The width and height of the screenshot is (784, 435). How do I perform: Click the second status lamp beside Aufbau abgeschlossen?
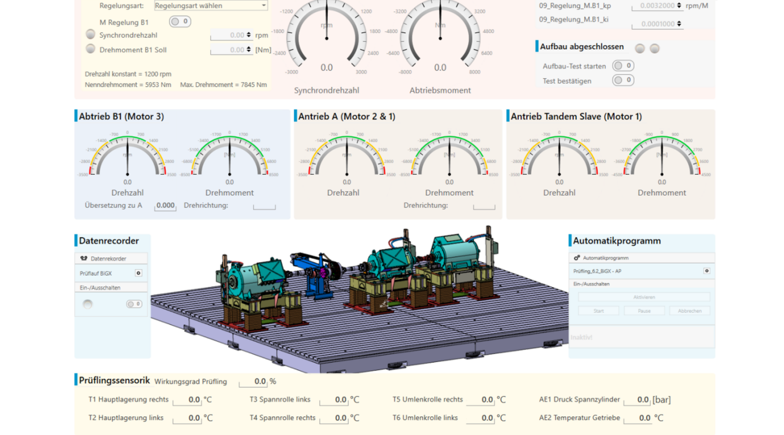coord(655,49)
